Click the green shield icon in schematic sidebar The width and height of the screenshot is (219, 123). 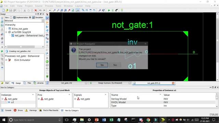(47, 77)
